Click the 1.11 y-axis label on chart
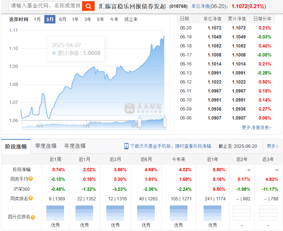Screen dimensions: 283x231 [13, 30]
